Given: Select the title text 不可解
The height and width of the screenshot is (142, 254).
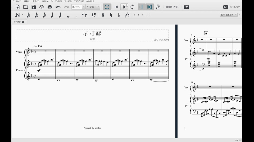Looking at the screenshot, I should (x=92, y=34).
